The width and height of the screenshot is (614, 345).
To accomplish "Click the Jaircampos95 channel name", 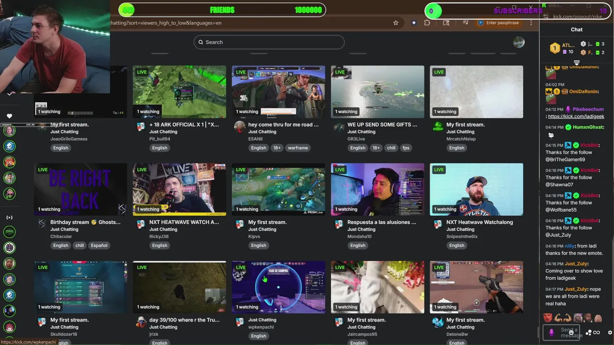I will (x=362, y=334).
